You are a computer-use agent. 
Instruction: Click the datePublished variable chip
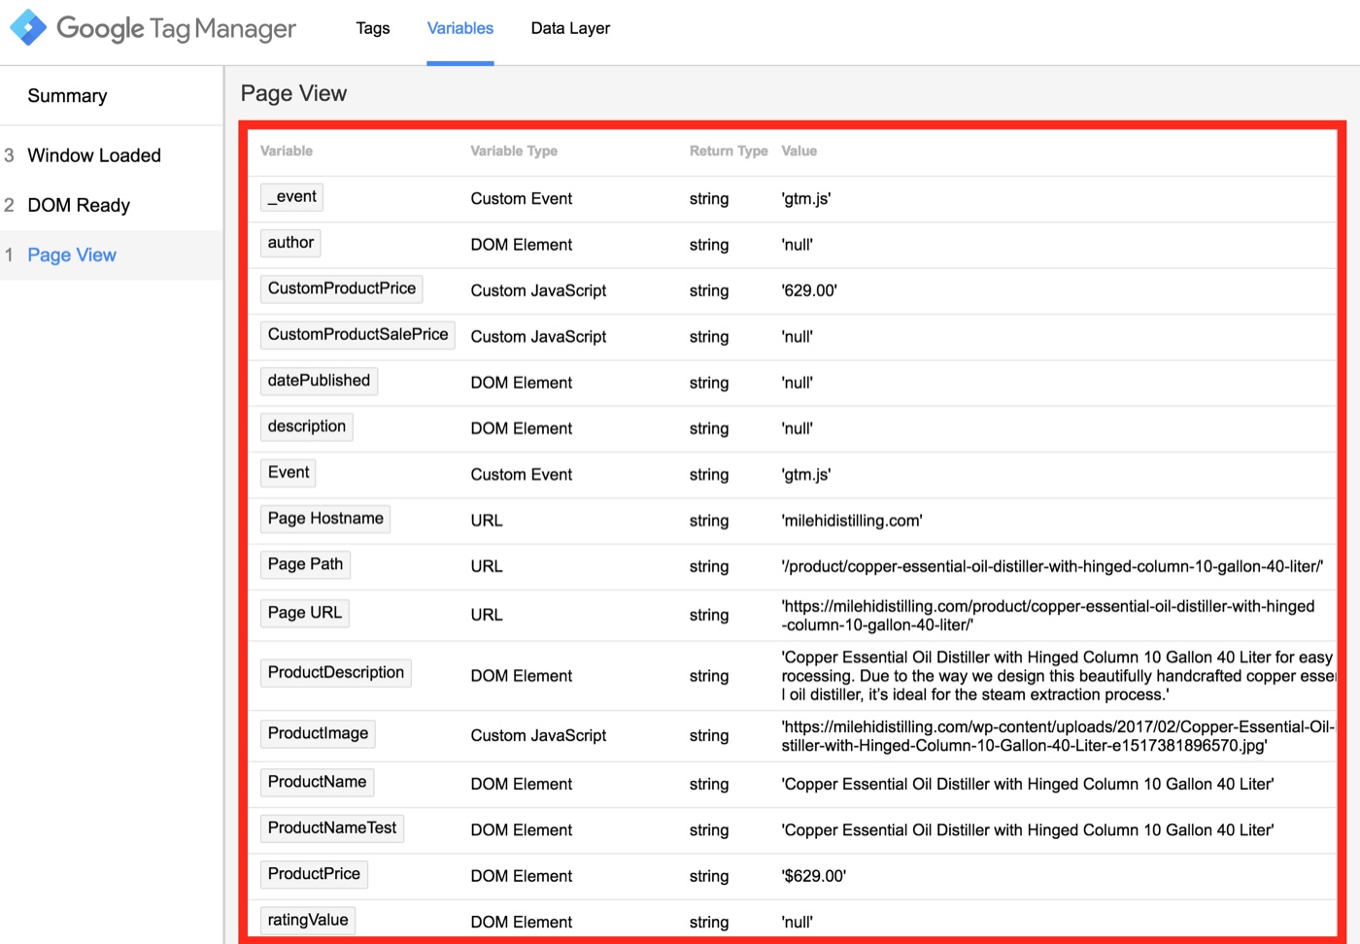tap(319, 381)
